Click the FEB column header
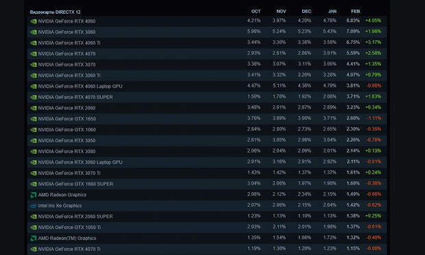425x255 pixels. (355, 12)
